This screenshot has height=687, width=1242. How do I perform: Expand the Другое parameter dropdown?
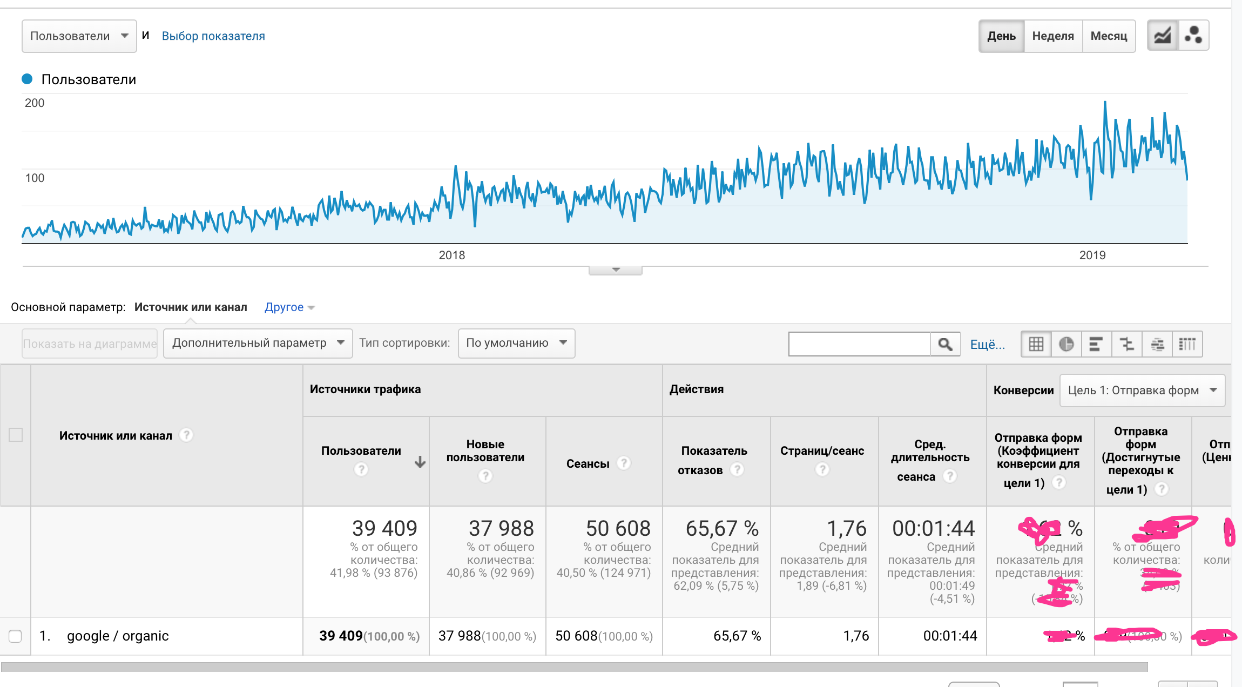[x=289, y=307]
